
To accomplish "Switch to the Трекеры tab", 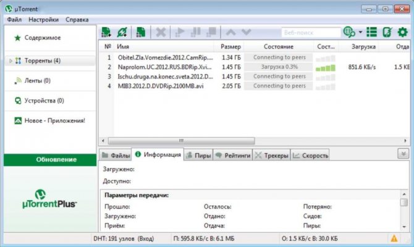I will pos(272,155).
